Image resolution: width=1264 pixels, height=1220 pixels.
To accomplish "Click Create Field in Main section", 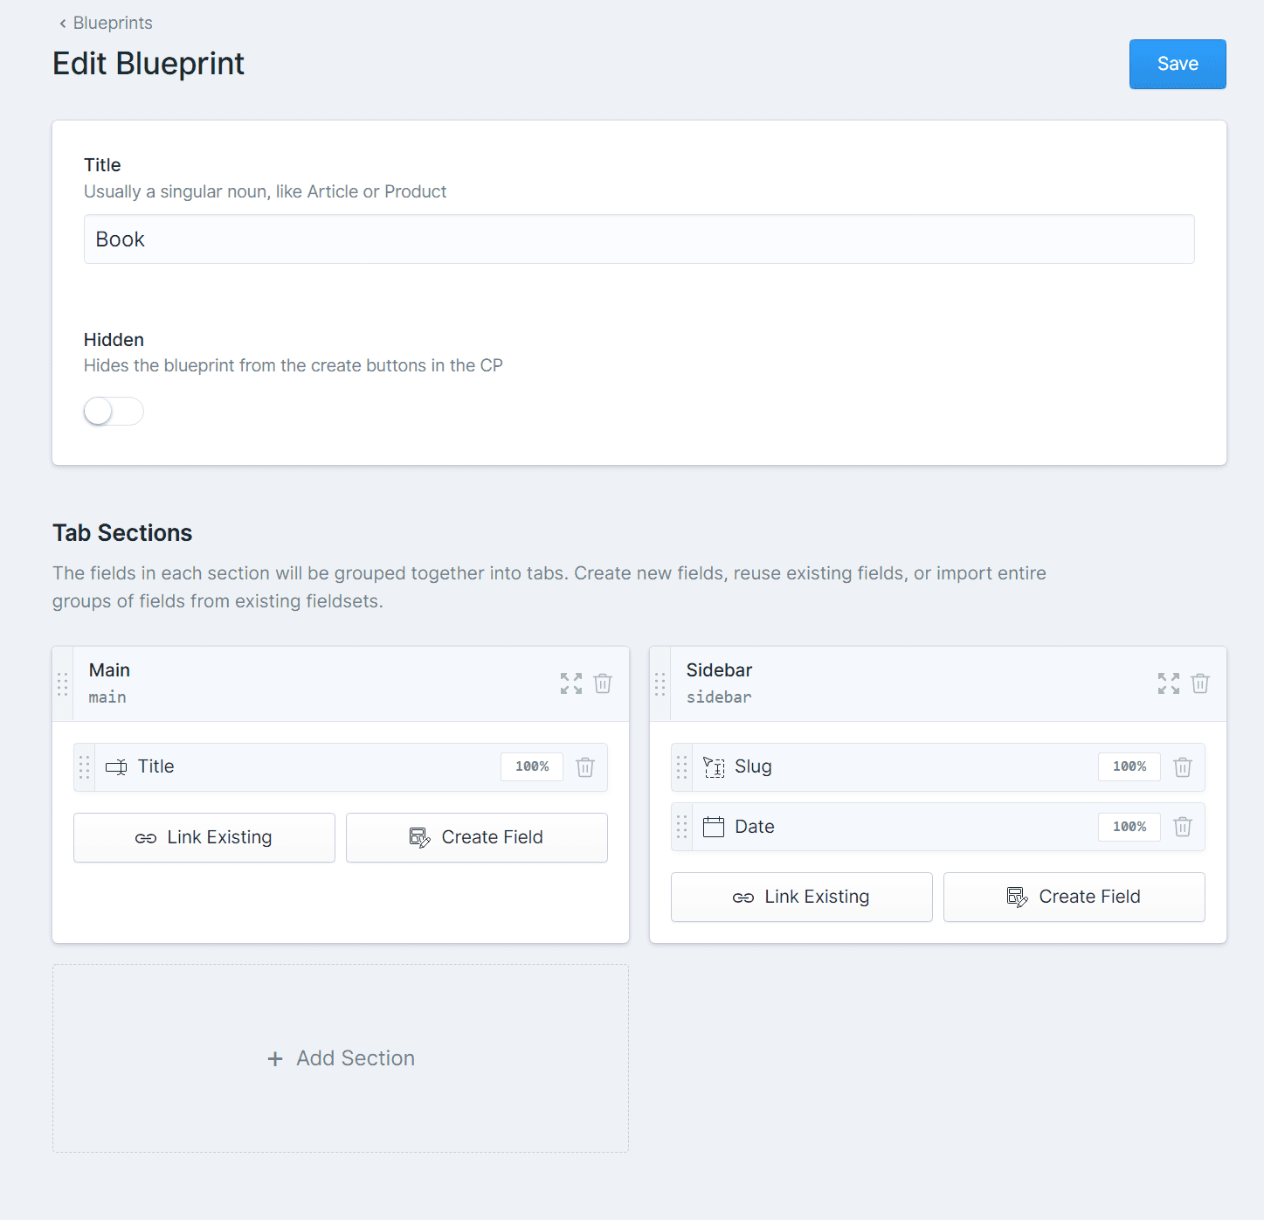I will point(477,837).
